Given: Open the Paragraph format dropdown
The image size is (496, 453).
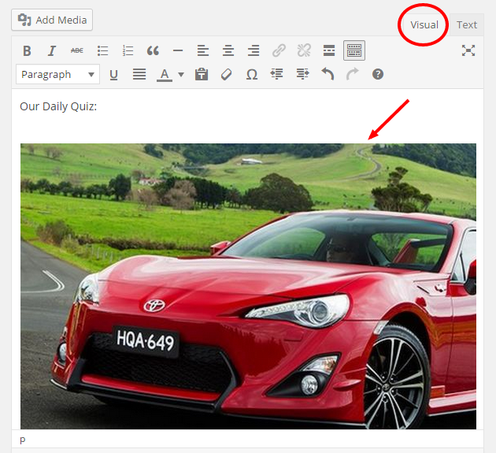Looking at the screenshot, I should (58, 74).
